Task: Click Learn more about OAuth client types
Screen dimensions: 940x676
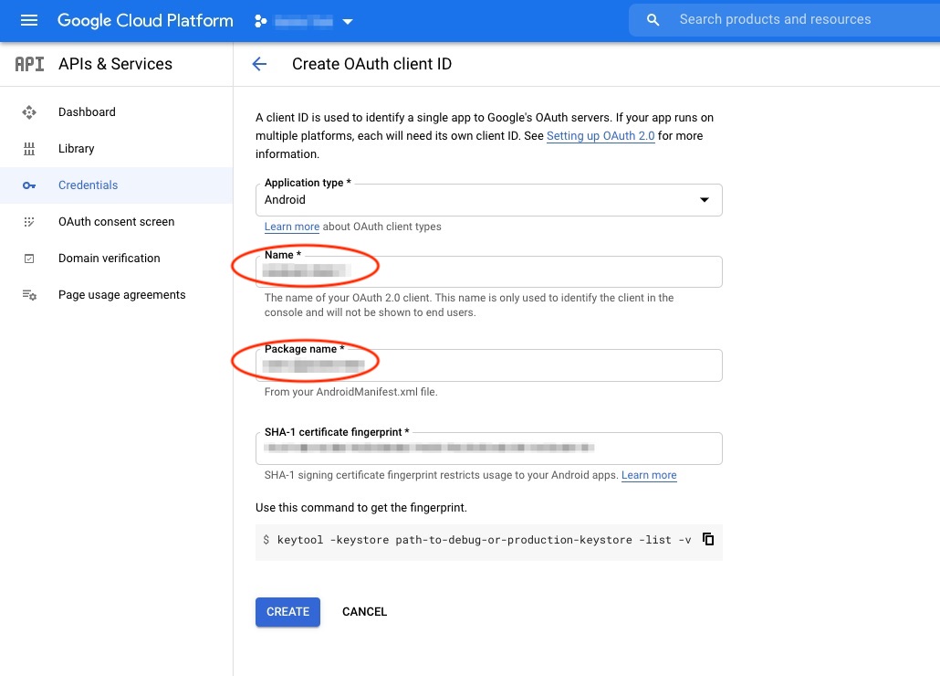Action: pyautogui.click(x=292, y=227)
